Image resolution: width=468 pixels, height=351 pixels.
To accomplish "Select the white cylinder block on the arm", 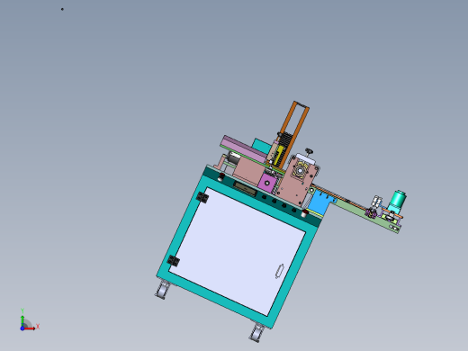I will 377,201.
